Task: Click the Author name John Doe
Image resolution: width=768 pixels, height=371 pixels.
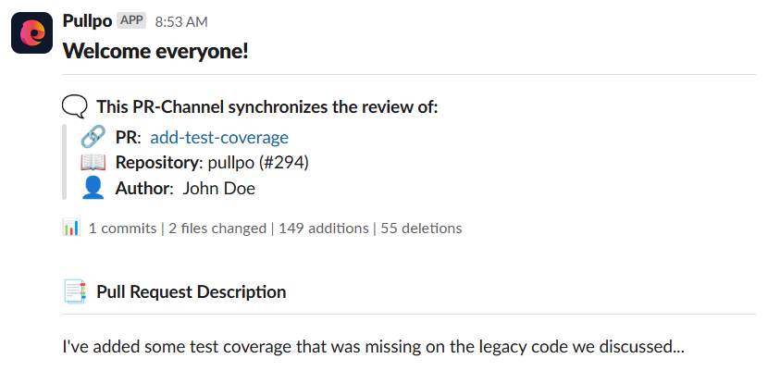Action: [x=219, y=189]
